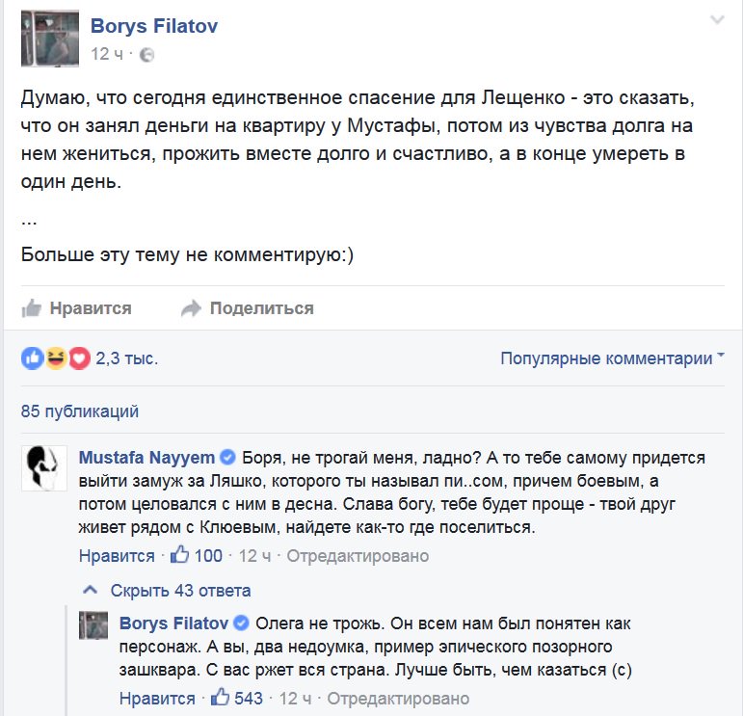Click the post options chevron at top right
The width and height of the screenshot is (743, 716).
(716, 20)
